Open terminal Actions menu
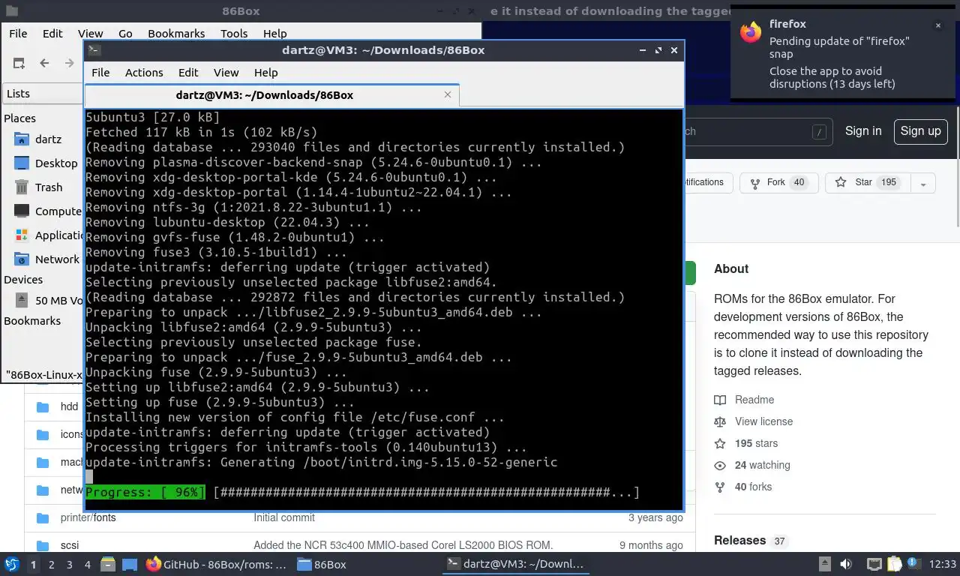Image resolution: width=960 pixels, height=576 pixels. coord(144,73)
